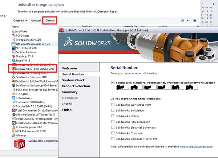
Task: Click the Sentinel Runtime icon
Action: [x=14, y=52]
